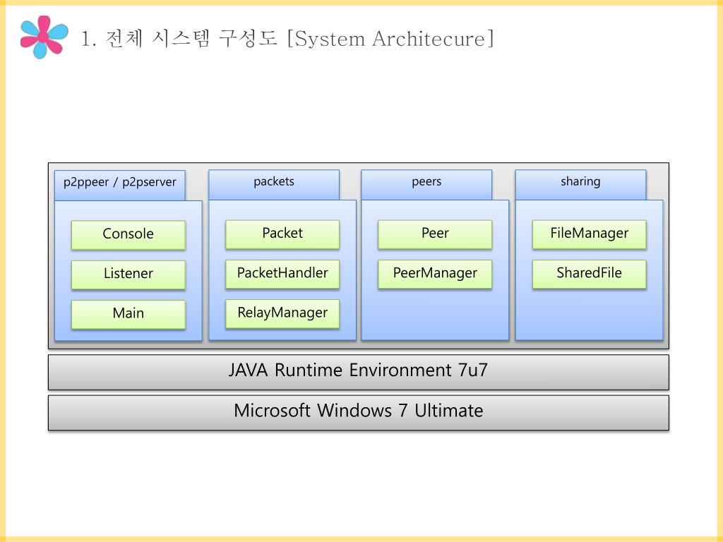Select the sharing package tab
The width and height of the screenshot is (723, 542).
tap(580, 185)
